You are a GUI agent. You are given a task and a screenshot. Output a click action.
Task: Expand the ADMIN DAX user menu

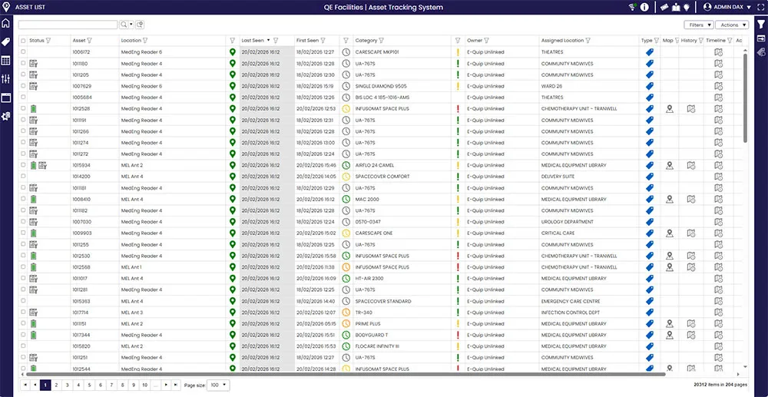[x=727, y=7]
